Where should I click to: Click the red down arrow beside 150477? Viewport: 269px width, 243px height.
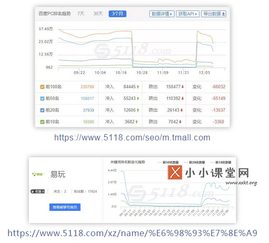[x=182, y=87]
